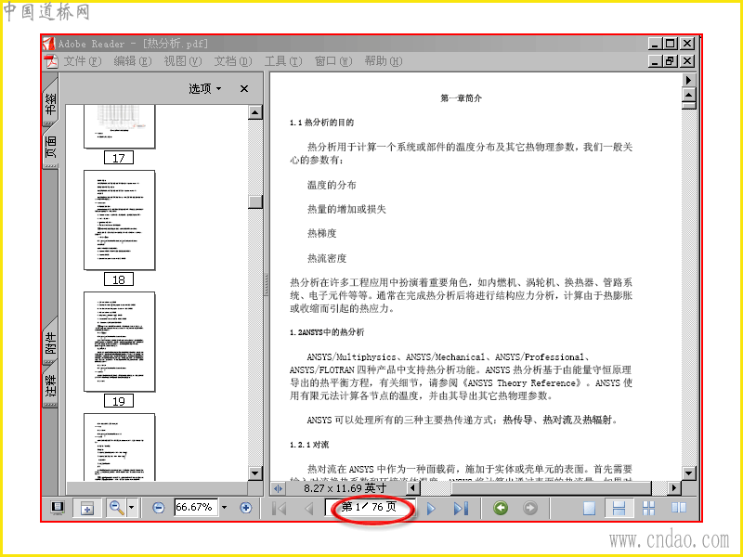Click the thumbnail panel scrollbar handle

(x=255, y=201)
